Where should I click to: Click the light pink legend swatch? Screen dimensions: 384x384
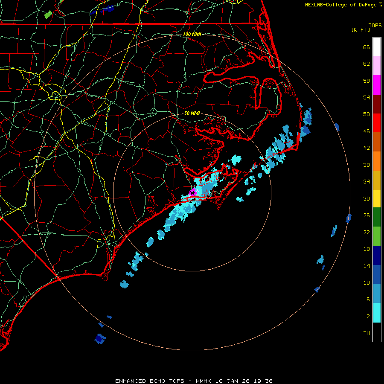point(377,66)
